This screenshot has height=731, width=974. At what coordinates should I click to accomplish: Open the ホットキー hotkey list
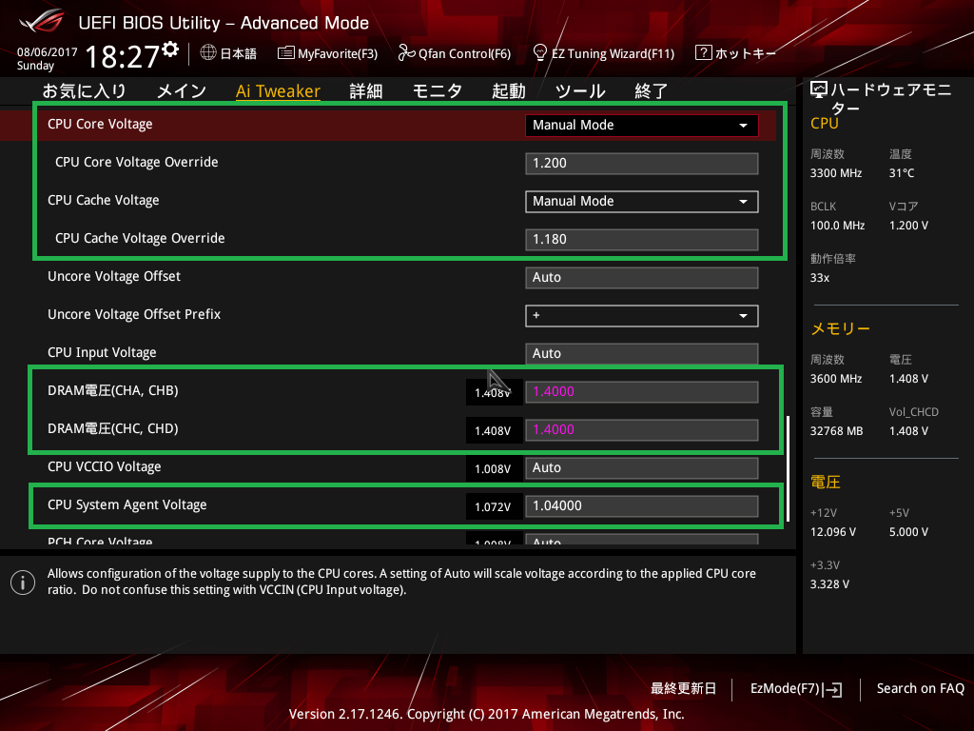click(736, 53)
